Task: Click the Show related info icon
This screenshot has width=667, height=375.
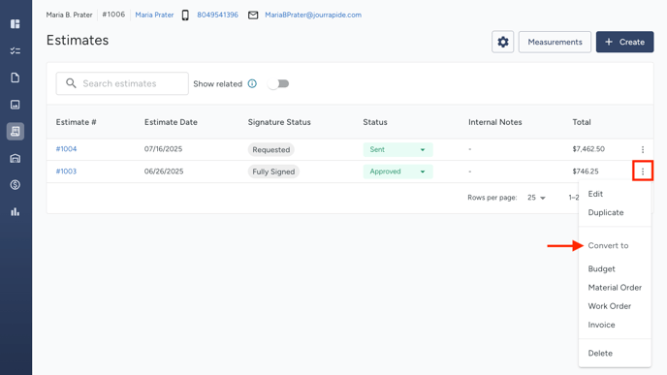Action: click(x=252, y=83)
